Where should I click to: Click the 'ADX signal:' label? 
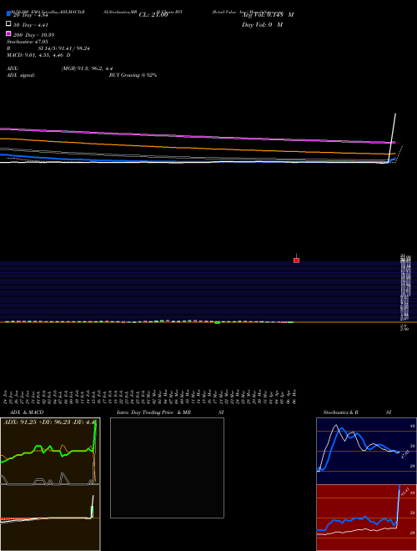(21, 75)
